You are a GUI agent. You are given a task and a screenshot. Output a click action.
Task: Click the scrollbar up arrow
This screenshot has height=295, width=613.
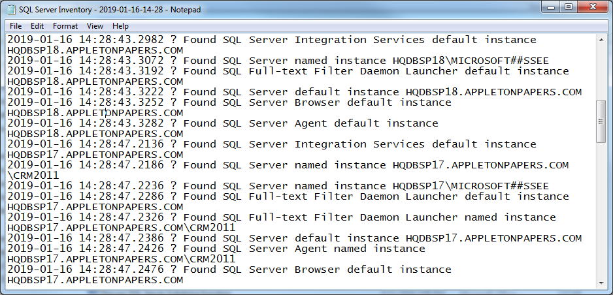(x=603, y=40)
